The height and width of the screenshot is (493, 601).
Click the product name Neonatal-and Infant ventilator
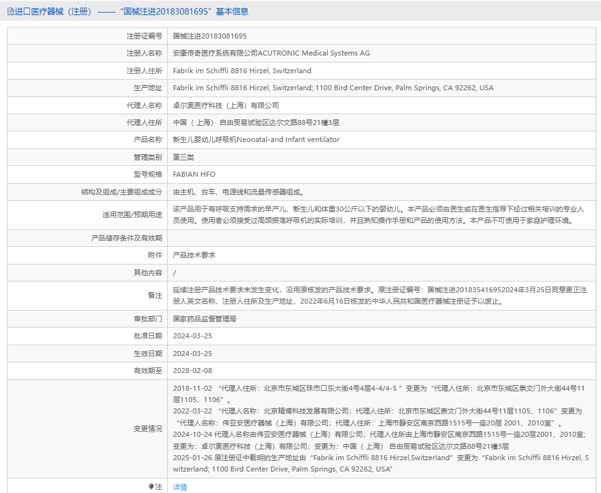[256, 140]
